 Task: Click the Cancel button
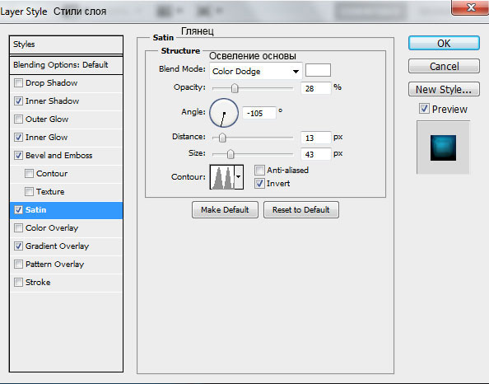click(444, 66)
